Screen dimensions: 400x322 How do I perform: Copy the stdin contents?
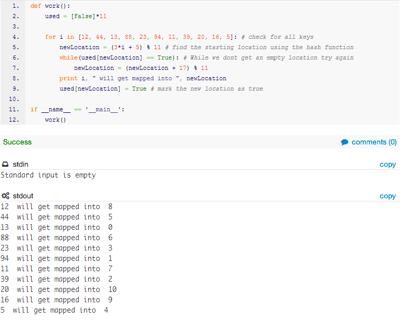388,165
